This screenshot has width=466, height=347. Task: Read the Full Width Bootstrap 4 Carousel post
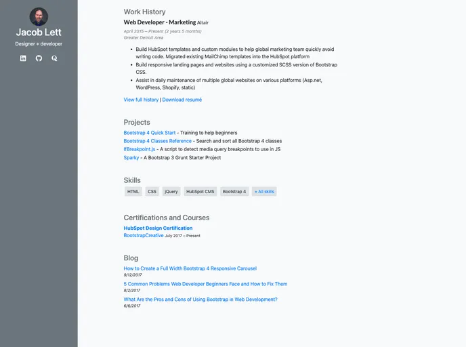pos(190,268)
